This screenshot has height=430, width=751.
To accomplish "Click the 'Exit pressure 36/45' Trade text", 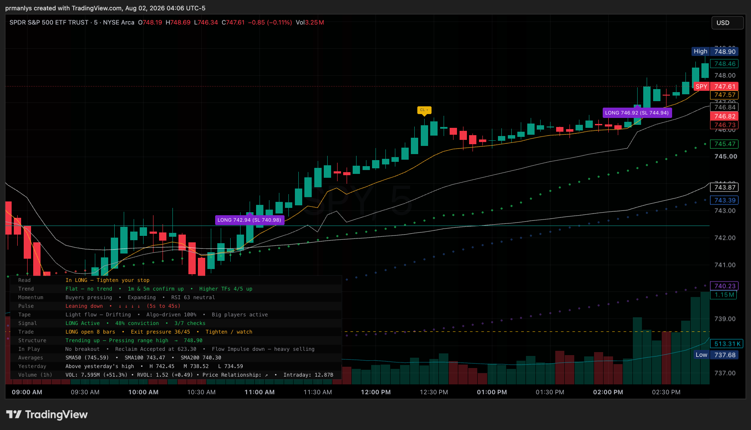I will 160,332.
